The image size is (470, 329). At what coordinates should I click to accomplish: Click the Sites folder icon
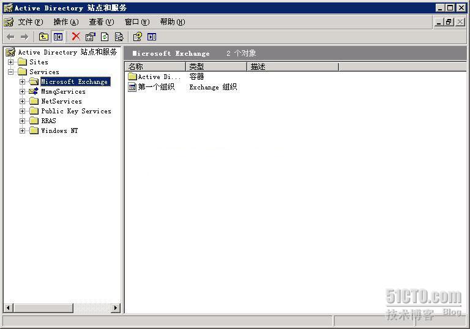pos(22,62)
